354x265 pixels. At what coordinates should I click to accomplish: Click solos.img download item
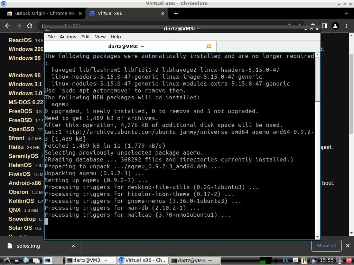[x=28, y=246]
